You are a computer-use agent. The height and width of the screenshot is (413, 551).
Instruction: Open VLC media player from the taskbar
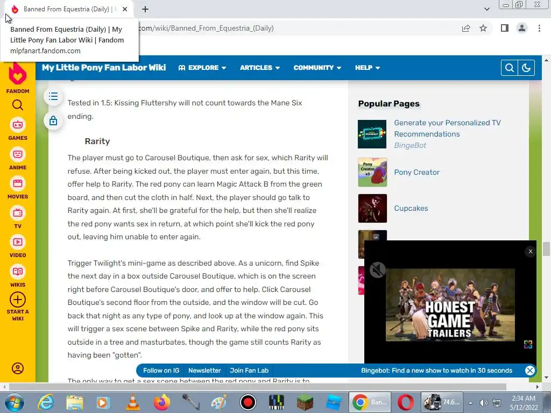[132, 402]
